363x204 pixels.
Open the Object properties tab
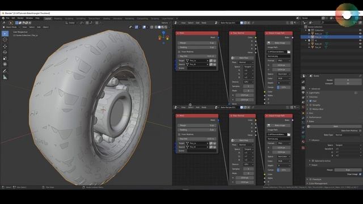click(303, 113)
